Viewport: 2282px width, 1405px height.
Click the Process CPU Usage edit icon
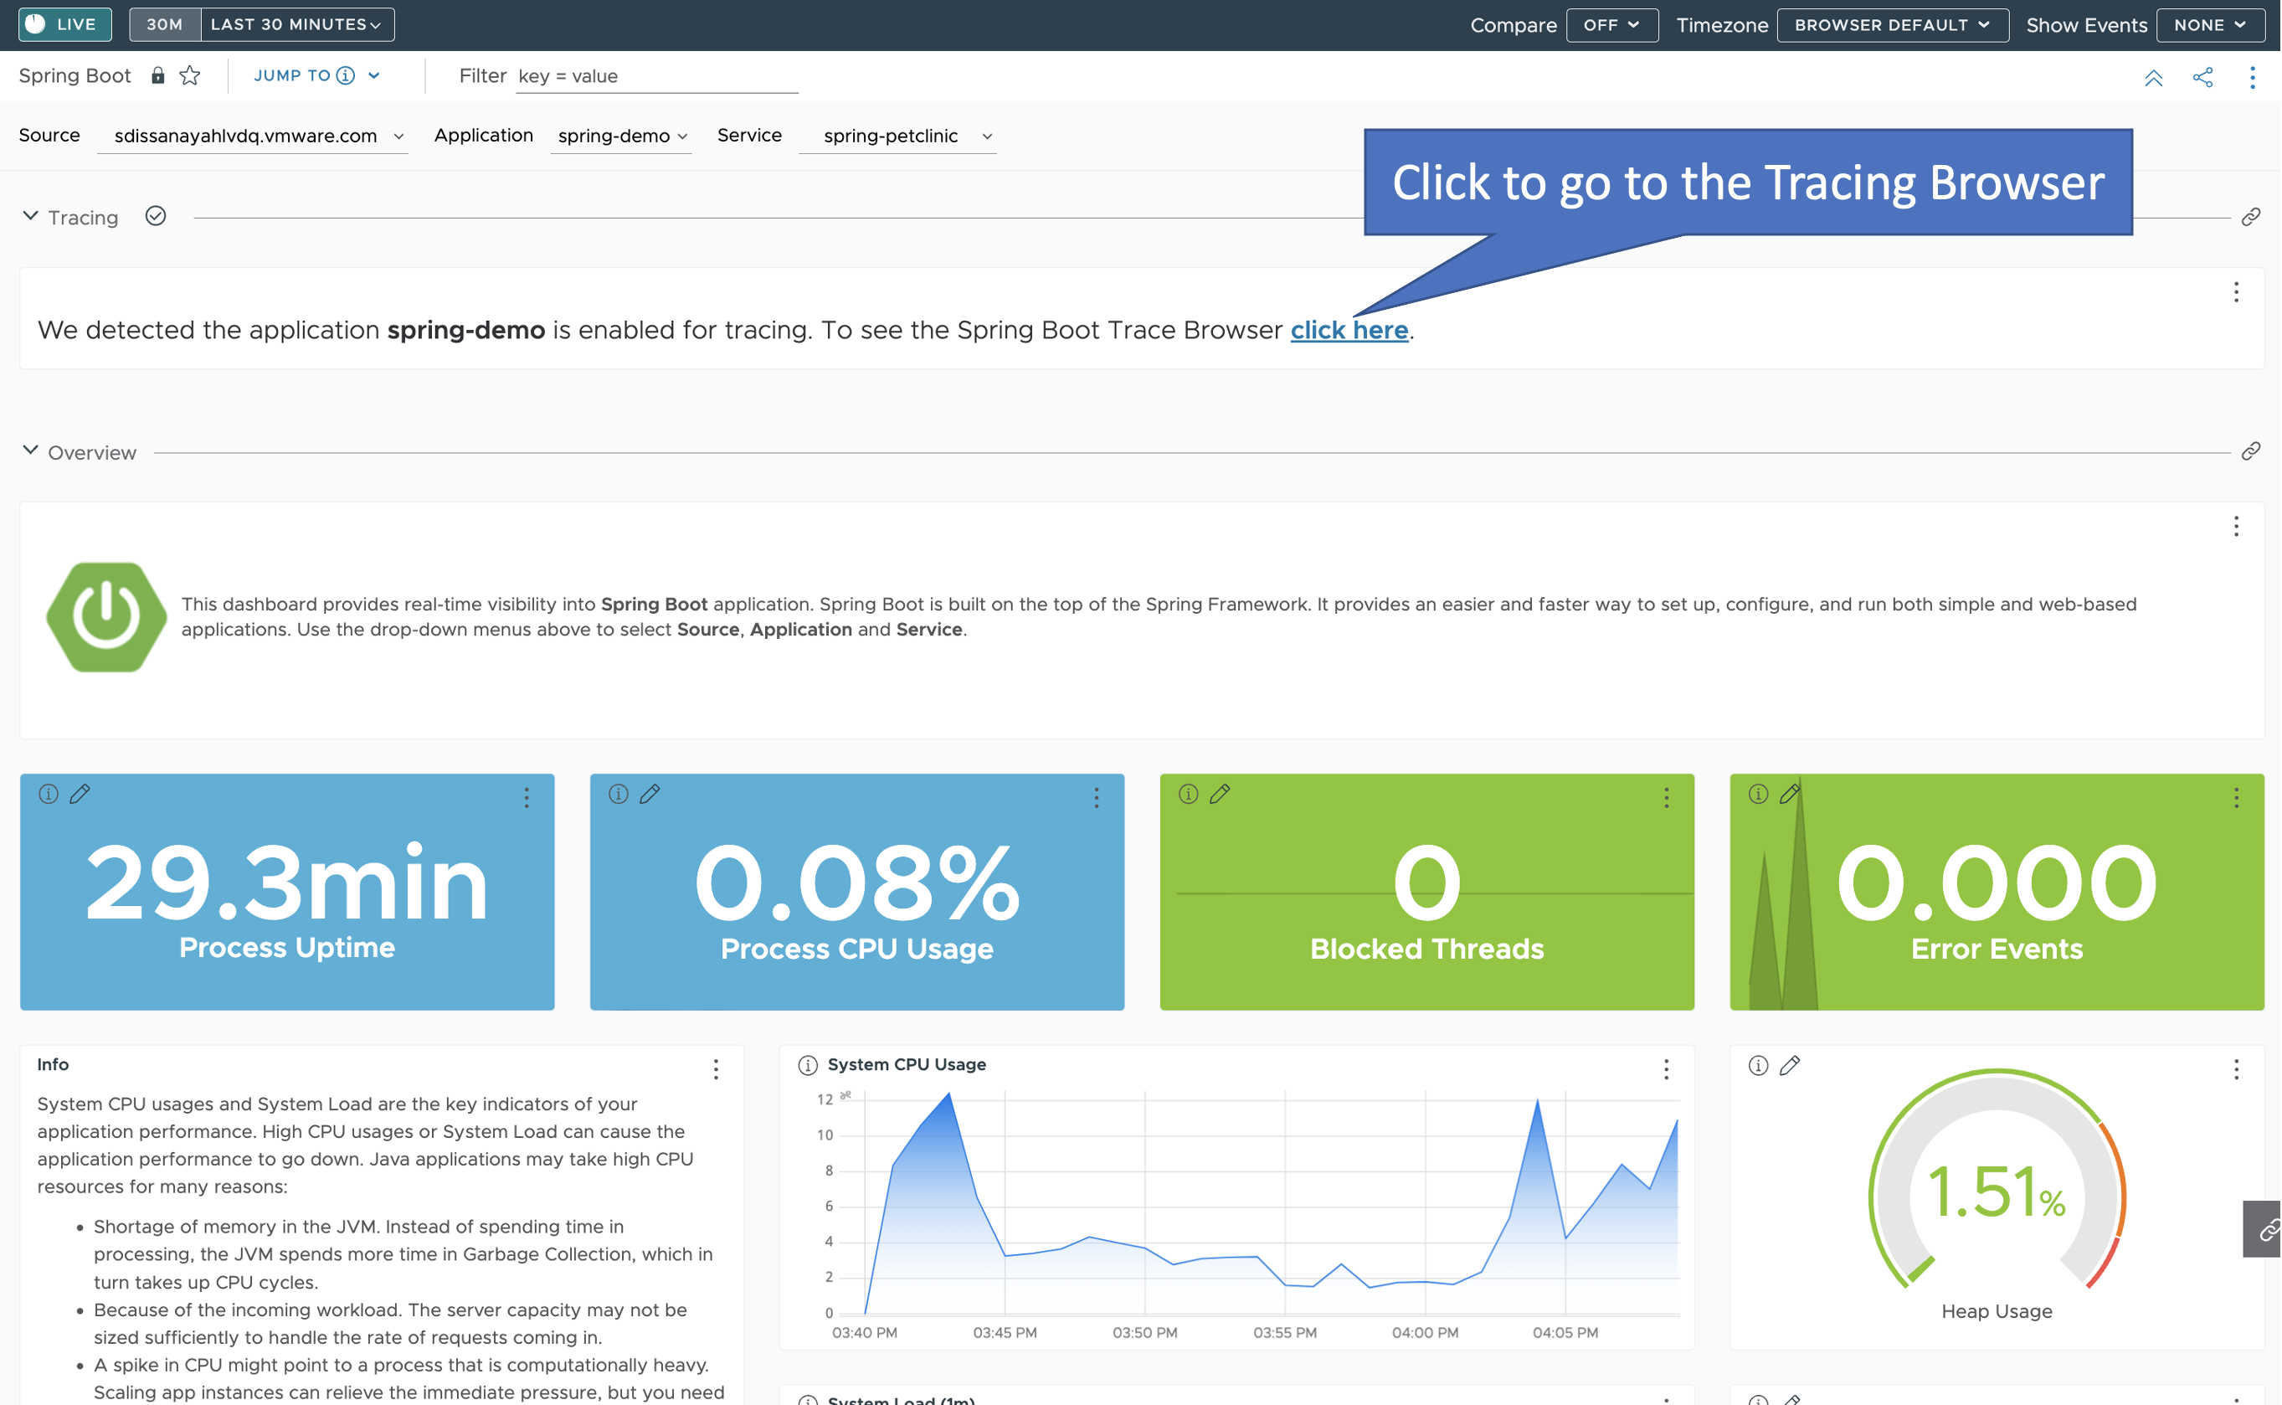point(649,794)
